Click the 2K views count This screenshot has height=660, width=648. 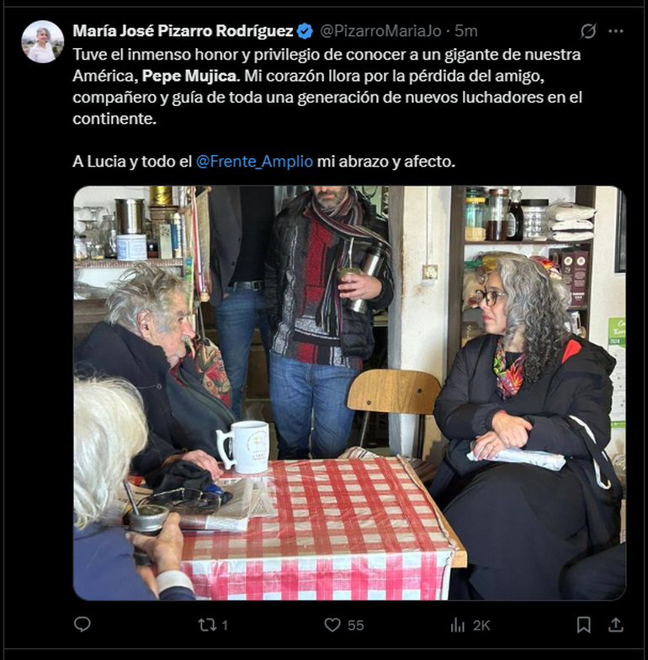pos(481,625)
